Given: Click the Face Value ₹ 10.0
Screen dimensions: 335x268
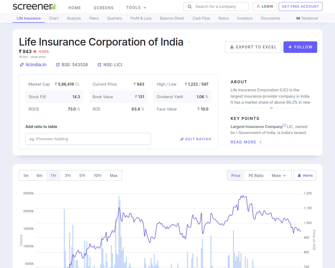Looking at the screenshot, I should pos(203,109).
